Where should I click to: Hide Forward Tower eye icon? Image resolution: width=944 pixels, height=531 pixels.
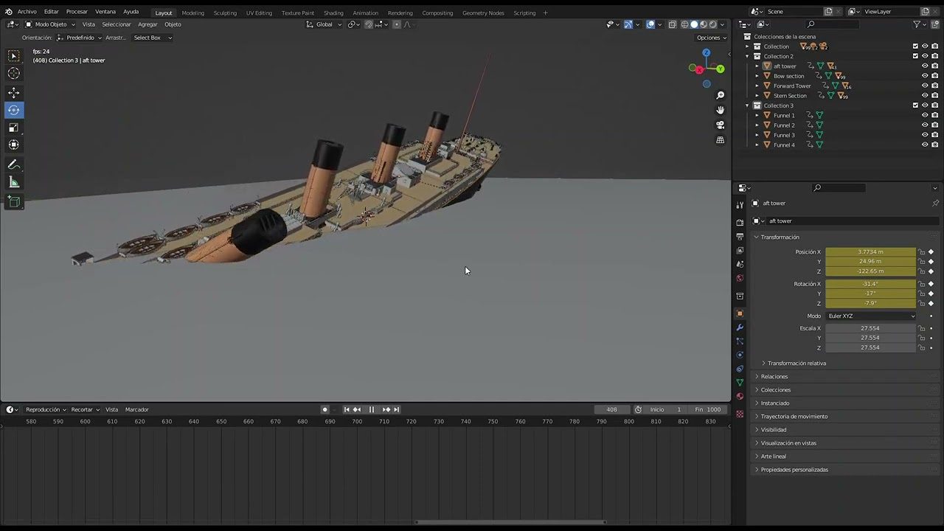925,86
